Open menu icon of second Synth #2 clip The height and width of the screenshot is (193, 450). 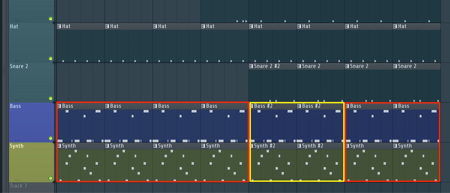pos(299,146)
